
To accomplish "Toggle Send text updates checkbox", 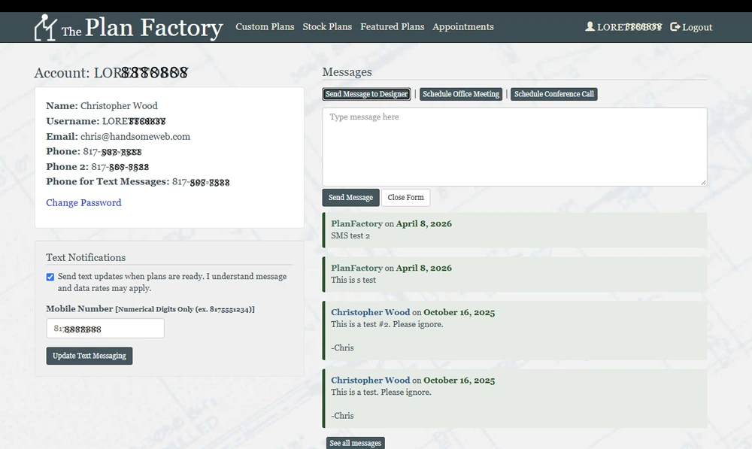I will 50,277.
